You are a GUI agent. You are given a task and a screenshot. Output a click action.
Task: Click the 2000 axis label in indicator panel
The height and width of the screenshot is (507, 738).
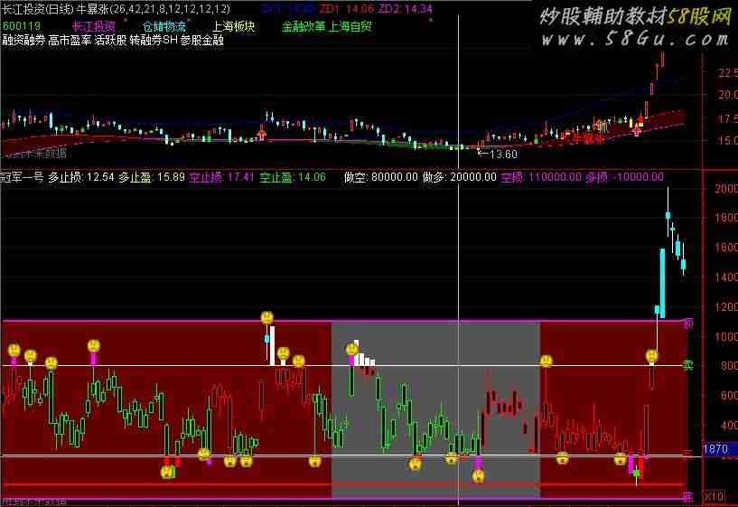click(726, 189)
